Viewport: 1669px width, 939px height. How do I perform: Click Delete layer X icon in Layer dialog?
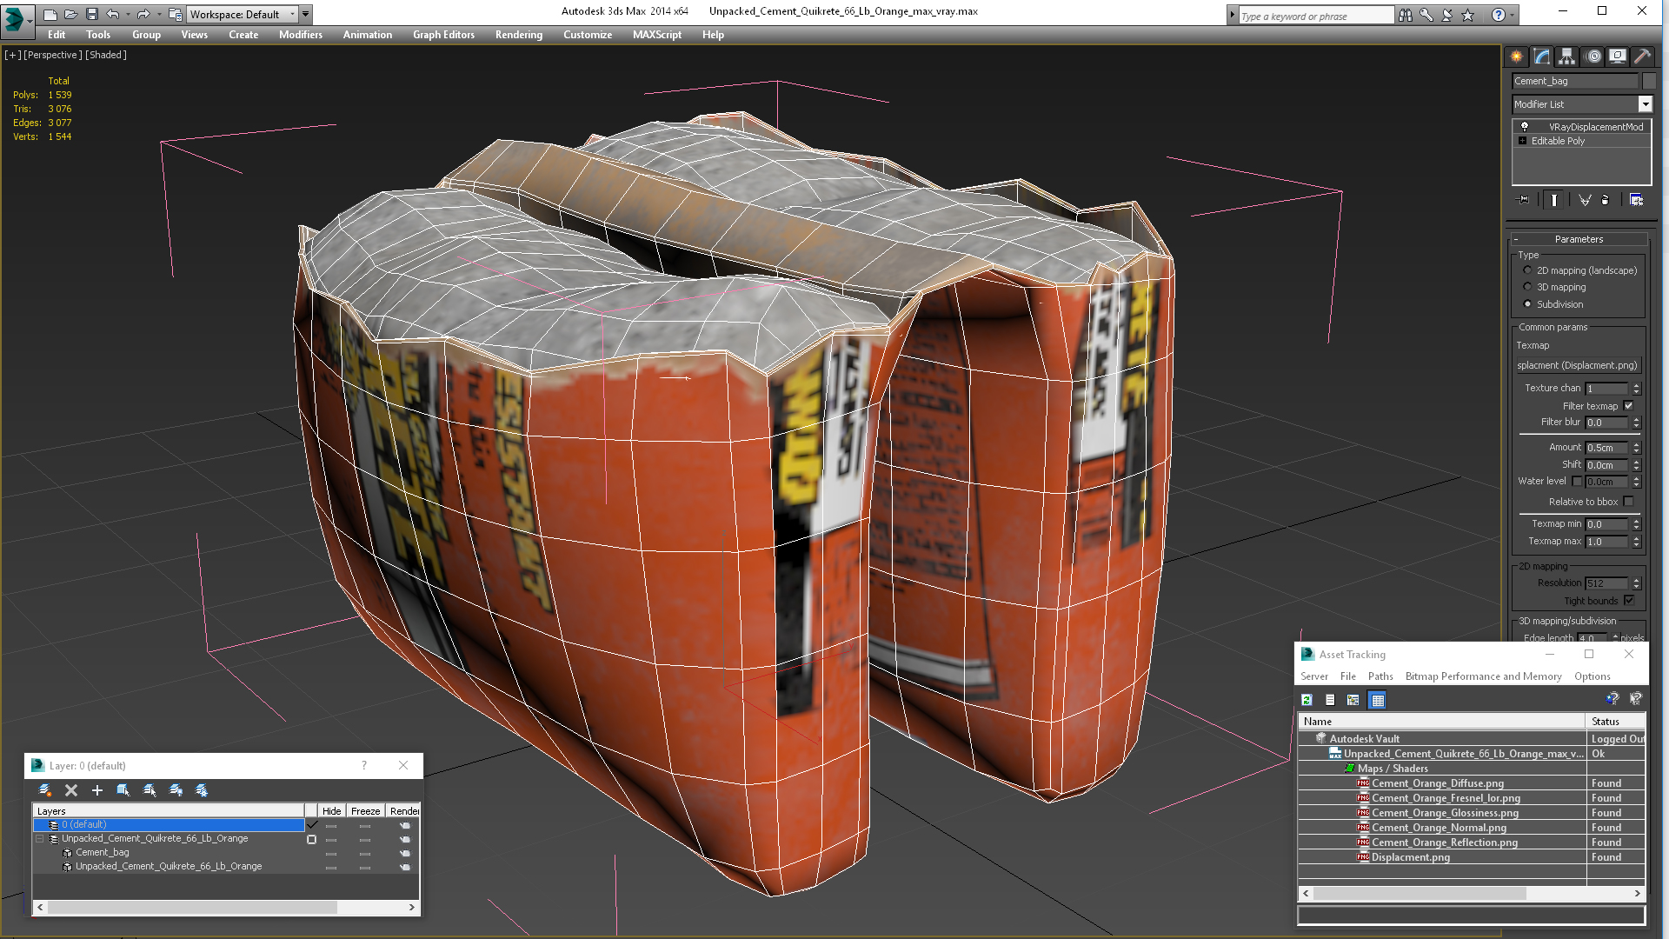(71, 790)
